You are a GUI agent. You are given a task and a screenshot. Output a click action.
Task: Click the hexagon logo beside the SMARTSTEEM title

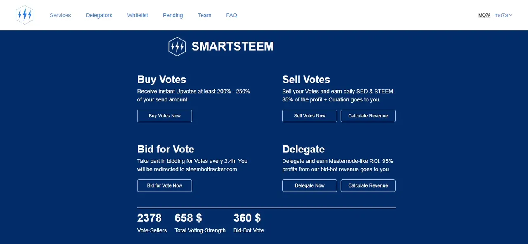[x=177, y=47]
